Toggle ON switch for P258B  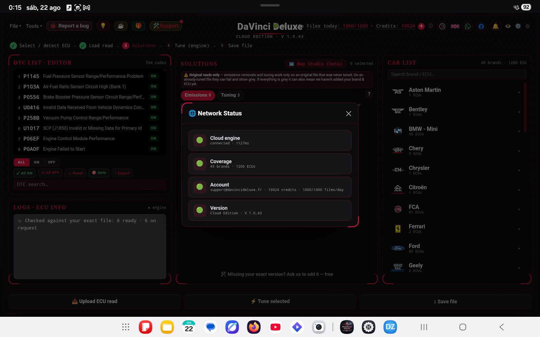coord(154,118)
